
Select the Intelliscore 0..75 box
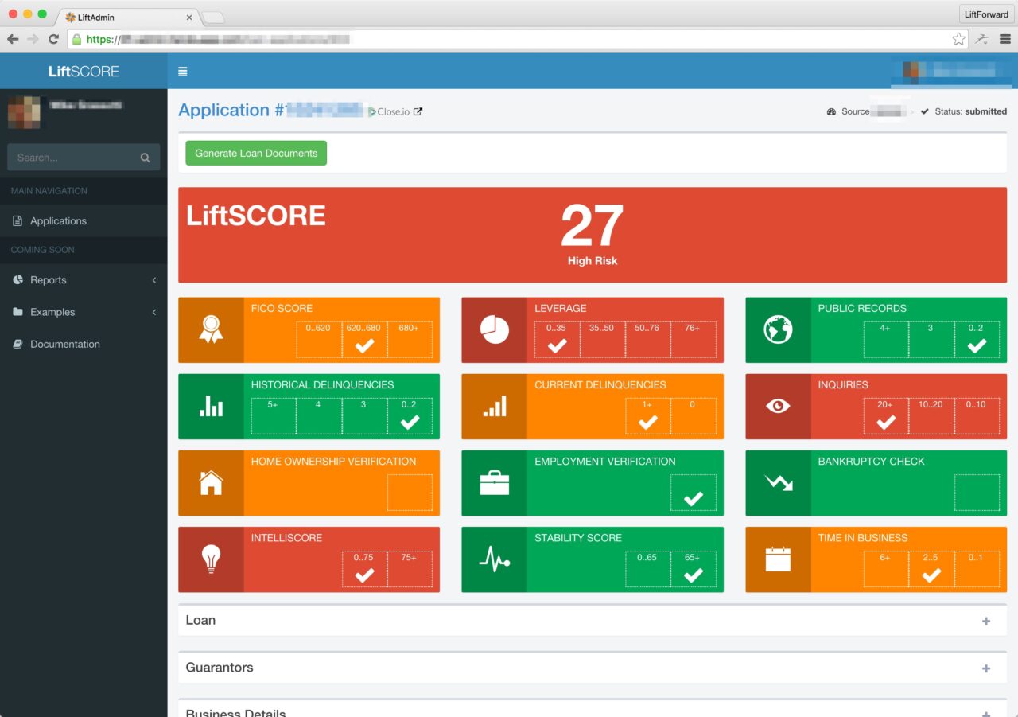pyautogui.click(x=364, y=569)
